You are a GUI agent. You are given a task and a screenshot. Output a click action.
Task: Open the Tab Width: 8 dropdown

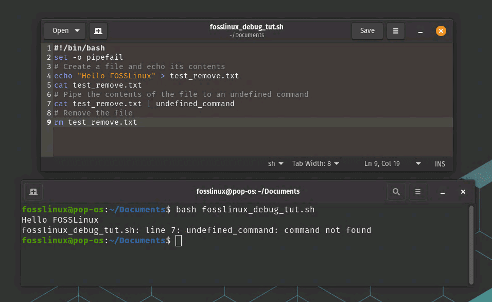pos(315,163)
